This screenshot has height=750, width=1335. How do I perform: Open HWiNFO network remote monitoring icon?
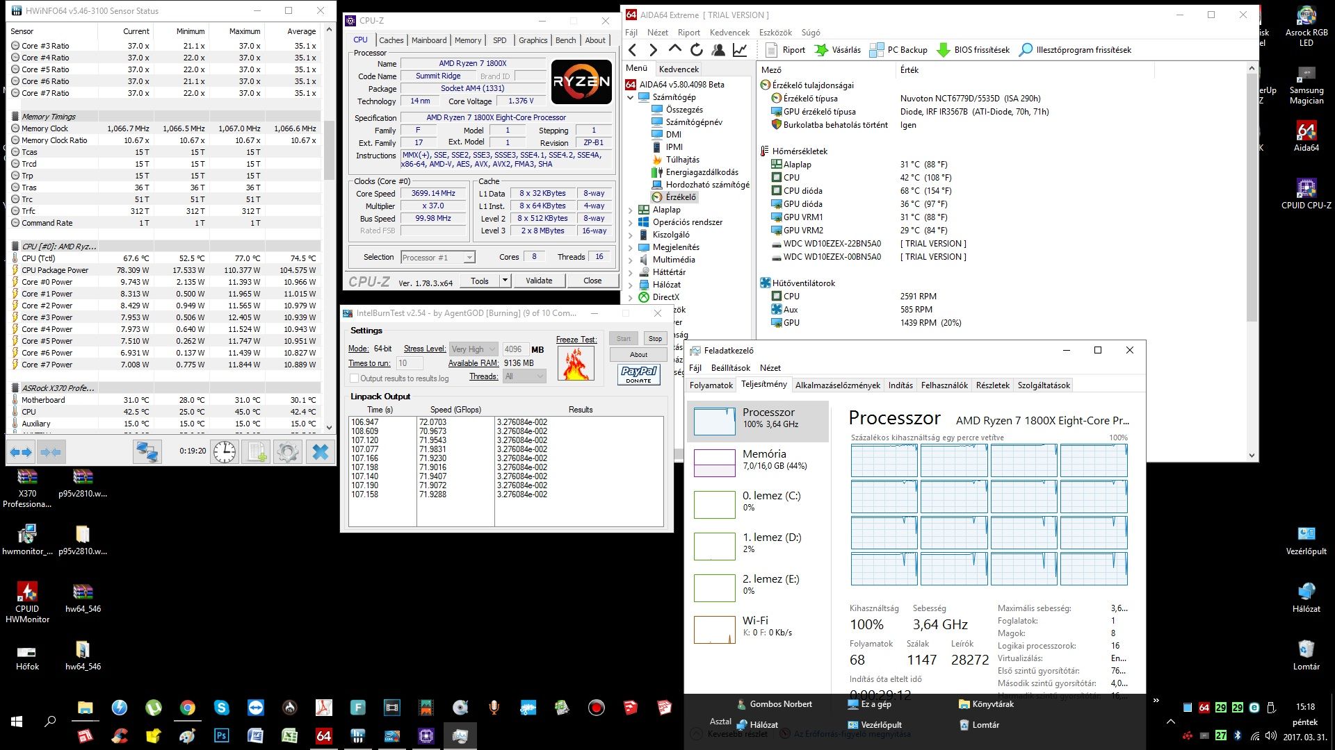pos(147,452)
